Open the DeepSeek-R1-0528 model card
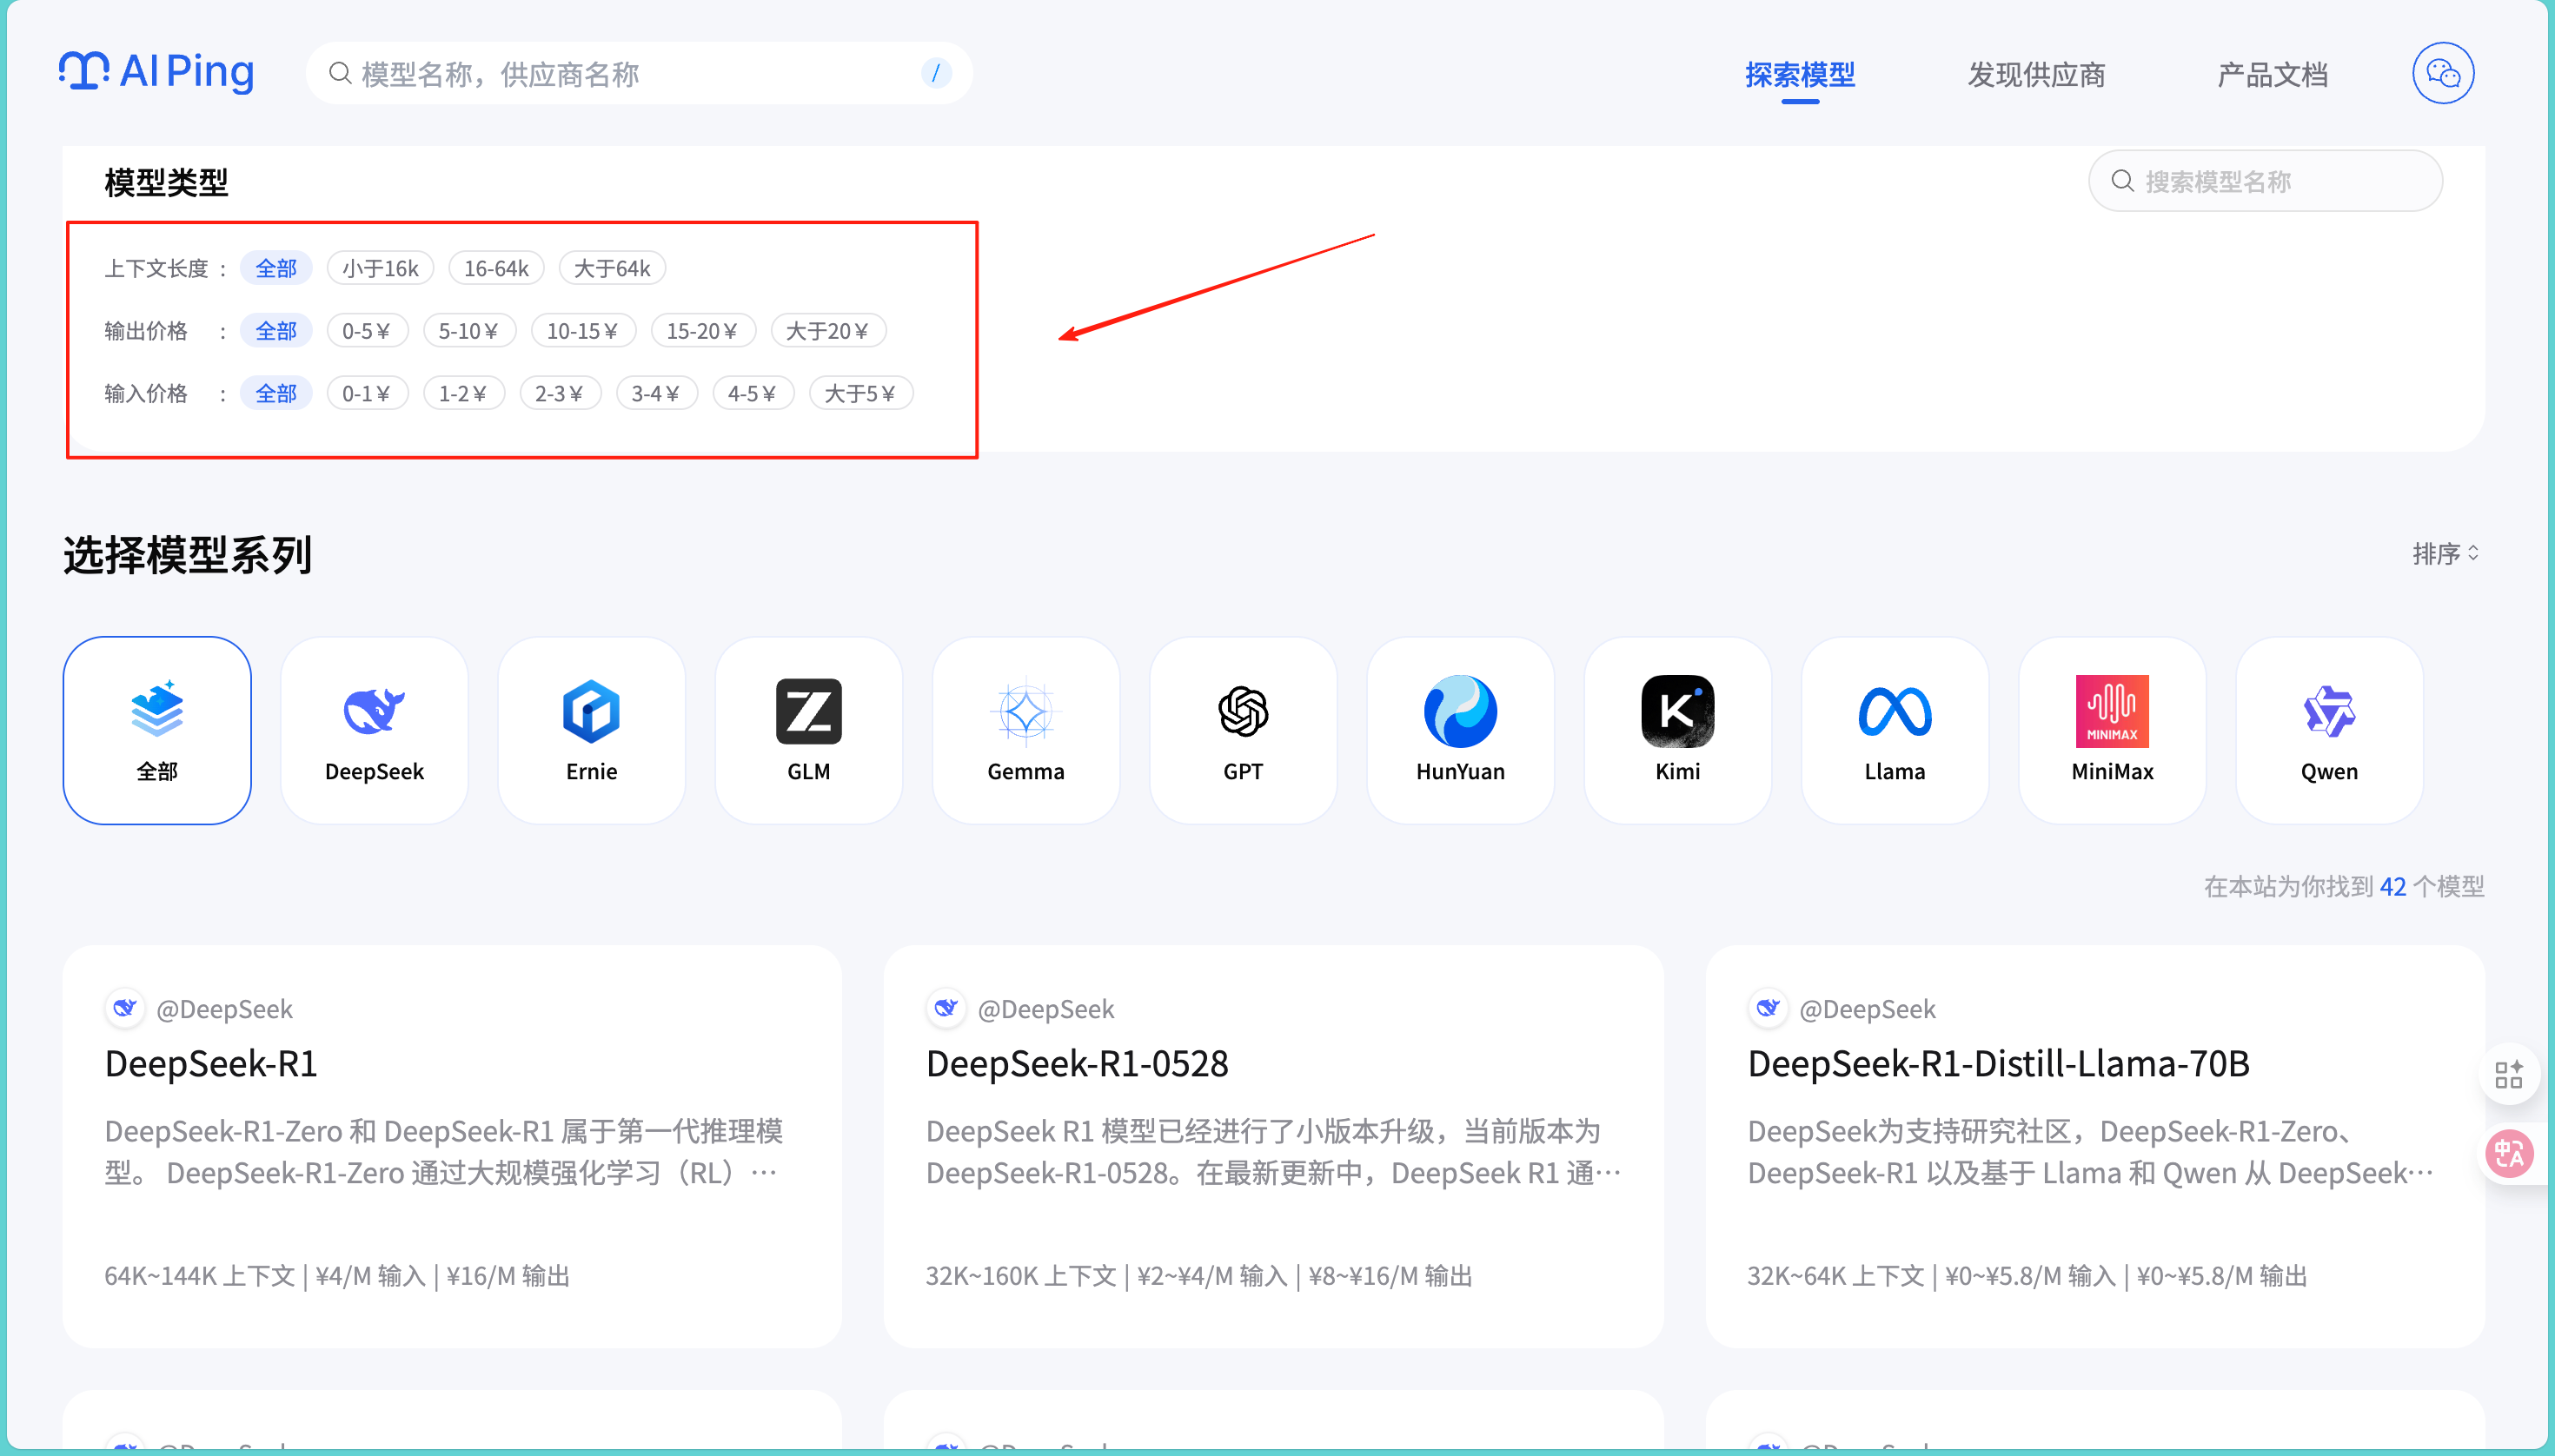 pos(1077,1063)
